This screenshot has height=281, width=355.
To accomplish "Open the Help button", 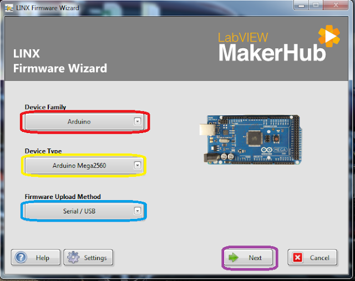I will tap(35, 258).
